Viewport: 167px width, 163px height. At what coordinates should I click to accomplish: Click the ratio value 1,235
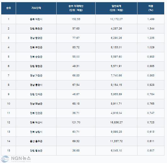tap(151, 38)
